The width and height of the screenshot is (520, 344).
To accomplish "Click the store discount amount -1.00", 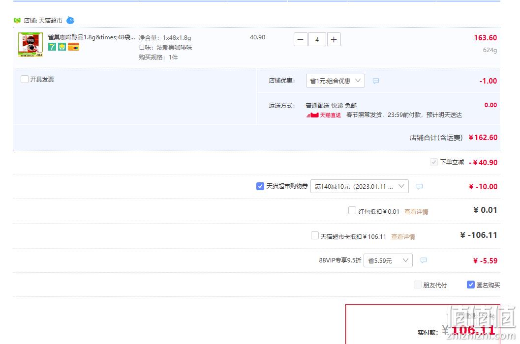I will [x=488, y=81].
